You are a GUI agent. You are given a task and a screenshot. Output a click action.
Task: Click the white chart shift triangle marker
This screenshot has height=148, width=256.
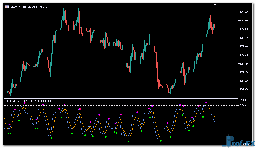(215, 5)
